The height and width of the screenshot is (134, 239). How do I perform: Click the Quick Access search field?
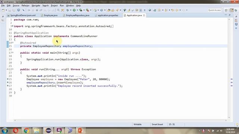click(x=214, y=10)
